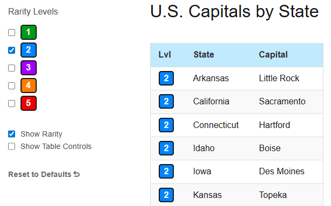
Task: Enable the rarity level 3 checkbox
Action: click(12, 68)
